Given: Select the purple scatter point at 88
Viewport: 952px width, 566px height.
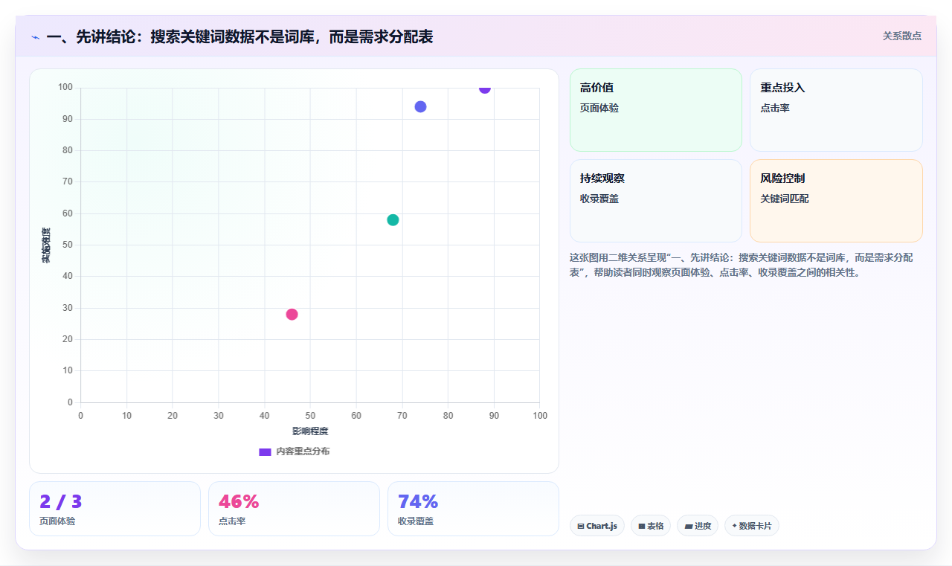Looking at the screenshot, I should [485, 89].
